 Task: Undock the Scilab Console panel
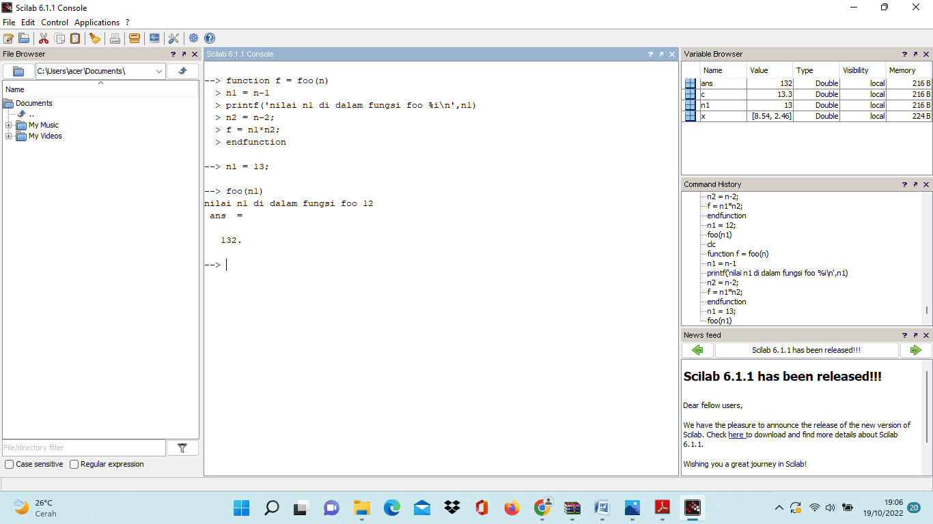661,54
